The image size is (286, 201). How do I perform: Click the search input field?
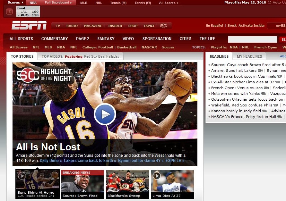(x=253, y=39)
